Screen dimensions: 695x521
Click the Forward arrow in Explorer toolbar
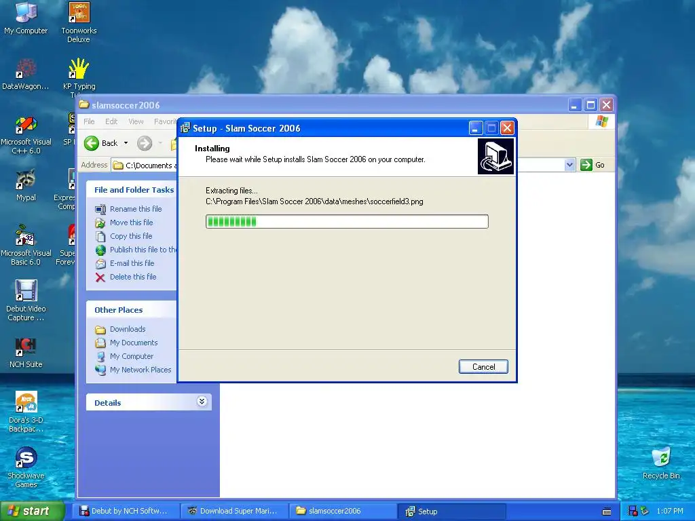pos(145,143)
